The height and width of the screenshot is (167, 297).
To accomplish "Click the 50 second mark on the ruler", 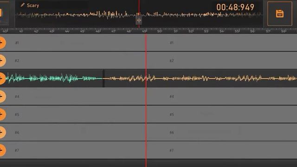I will 160,31.
